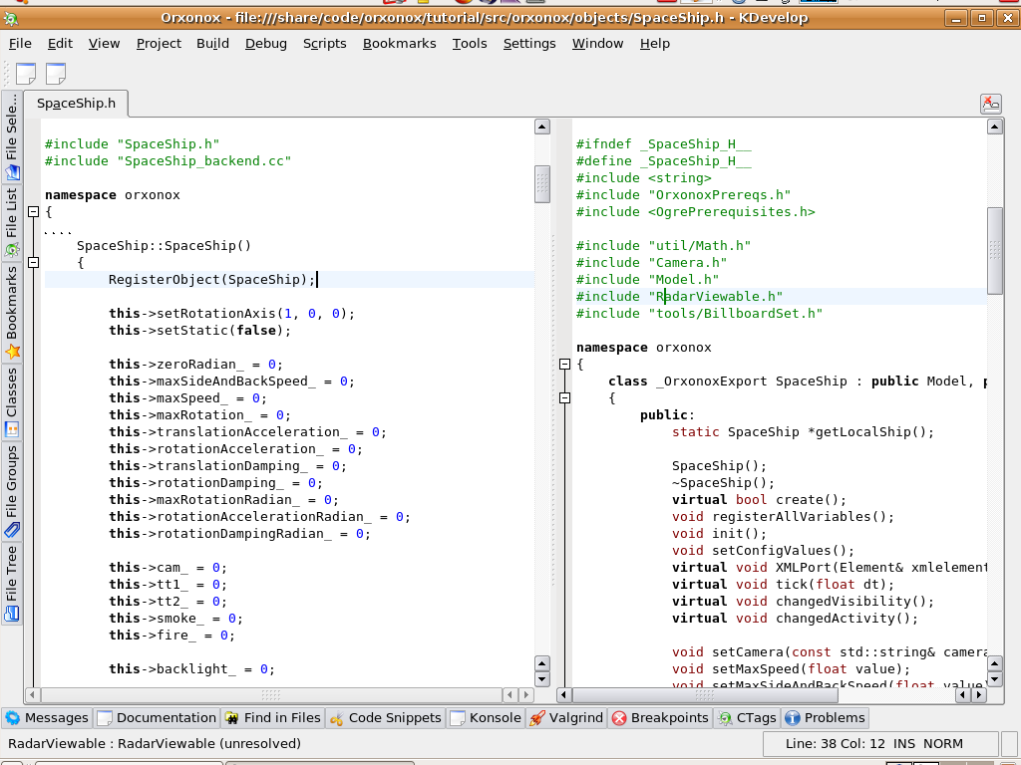The height and width of the screenshot is (765, 1021).
Task: Click the top scroll-up arrow of right editor
Action: [994, 127]
